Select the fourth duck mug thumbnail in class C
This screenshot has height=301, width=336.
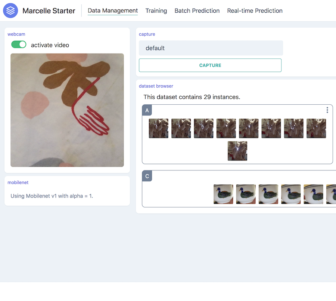tap(291, 194)
